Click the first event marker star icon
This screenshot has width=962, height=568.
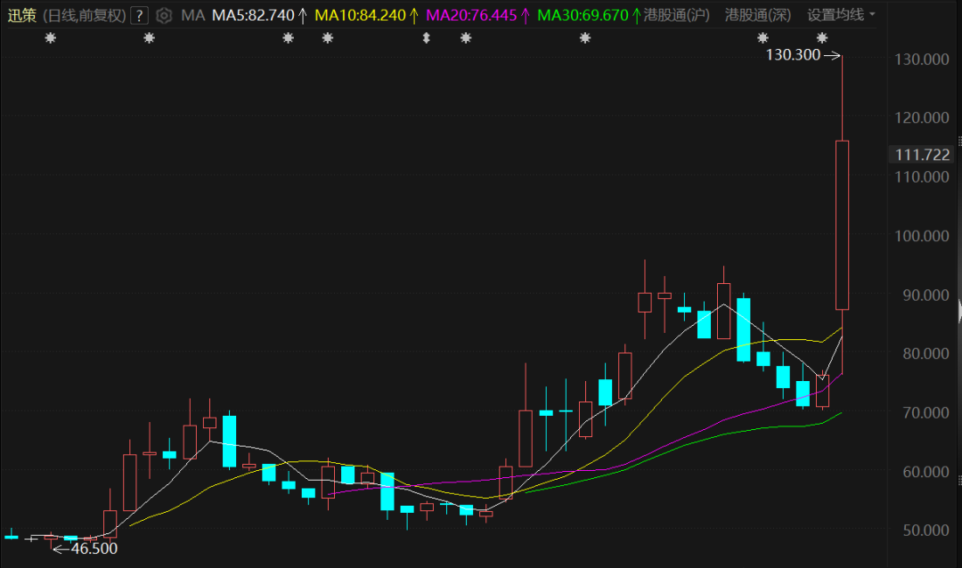coord(50,37)
